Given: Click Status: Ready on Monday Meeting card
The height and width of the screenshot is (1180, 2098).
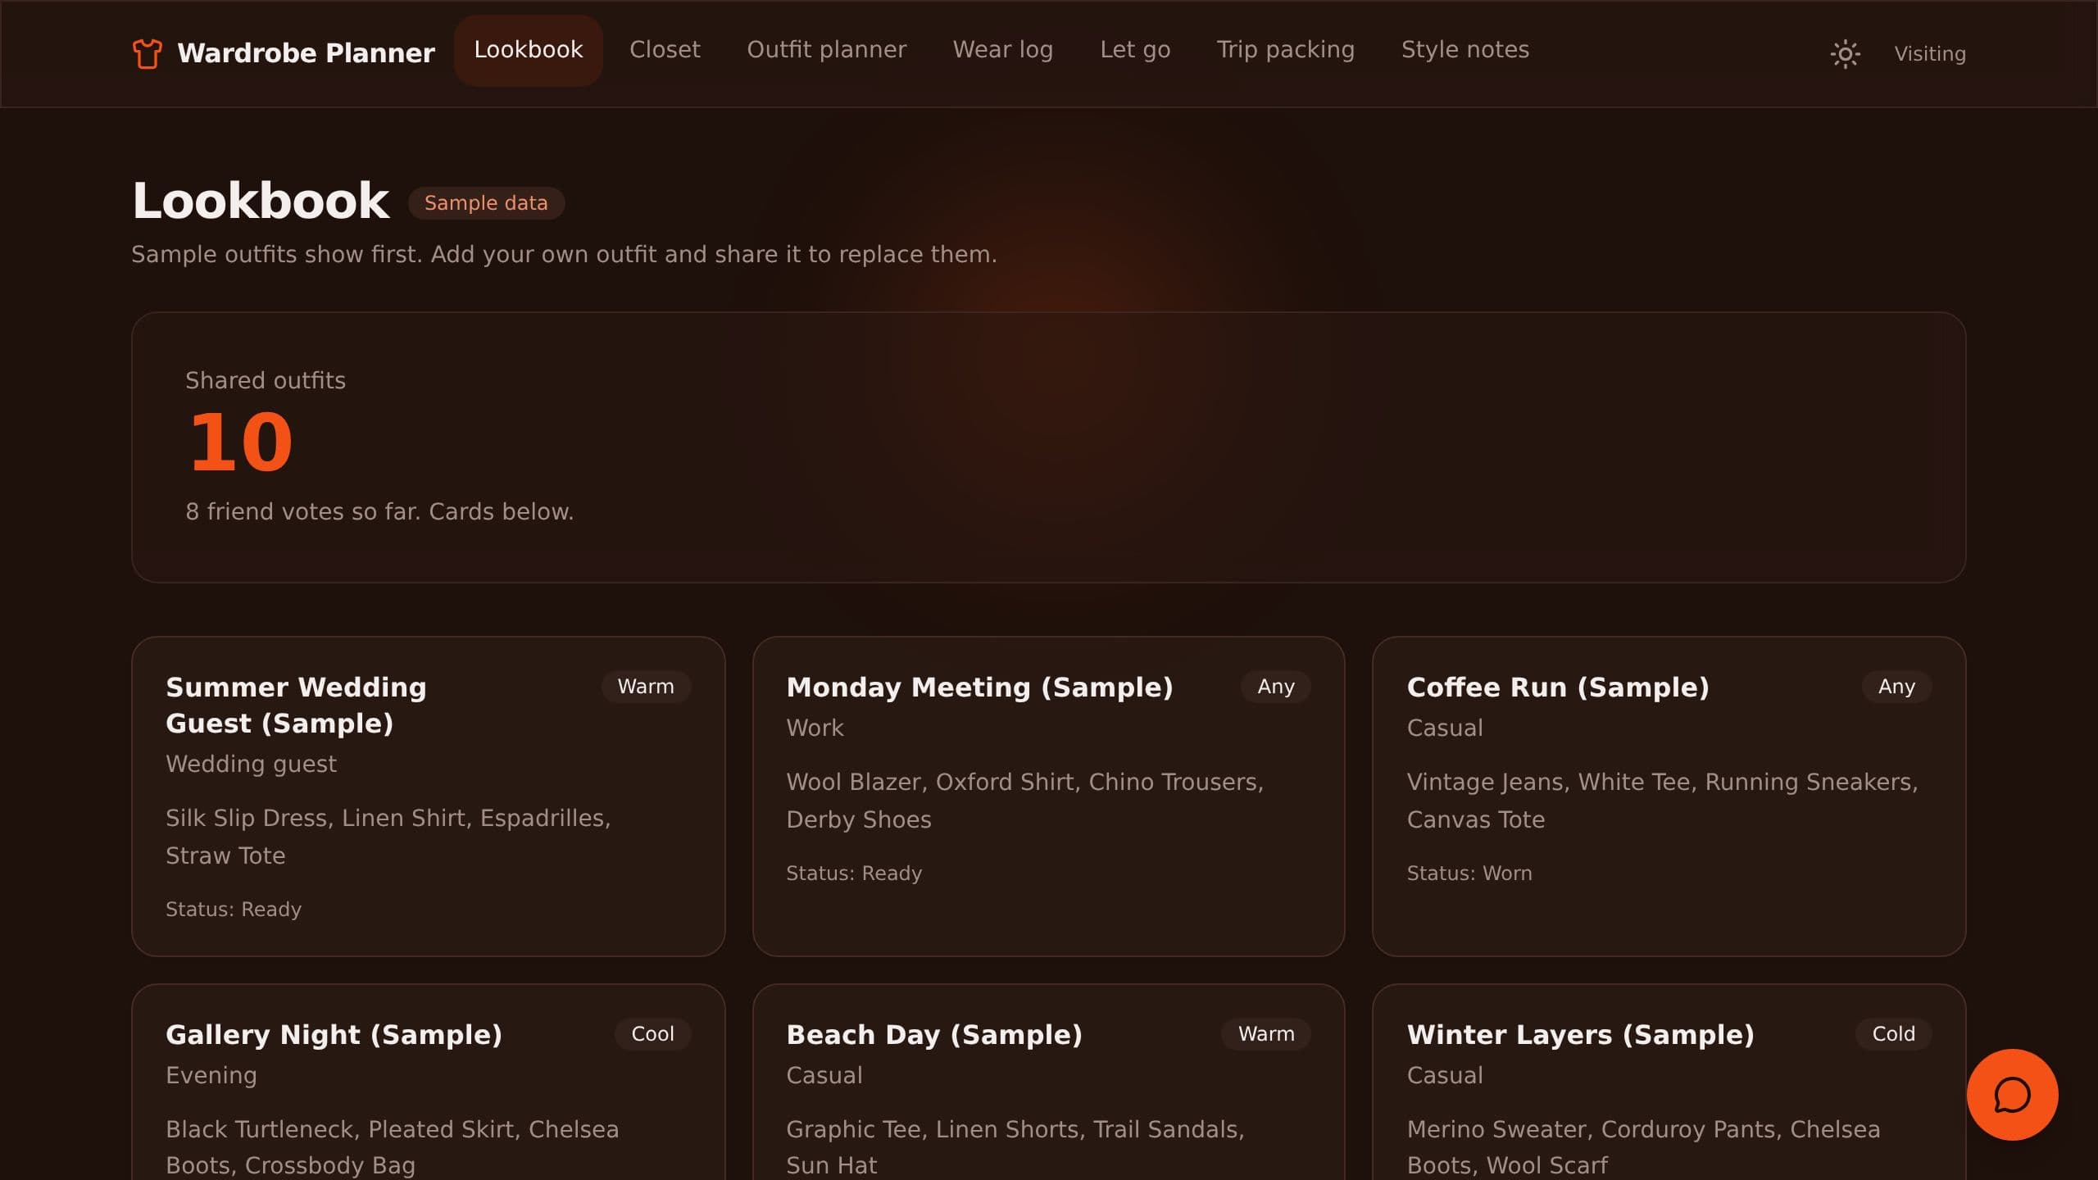Looking at the screenshot, I should pyautogui.click(x=854, y=874).
